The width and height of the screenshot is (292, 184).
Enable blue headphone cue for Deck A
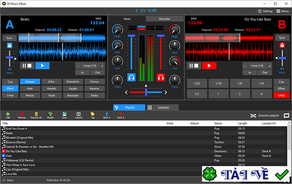[x=132, y=77]
